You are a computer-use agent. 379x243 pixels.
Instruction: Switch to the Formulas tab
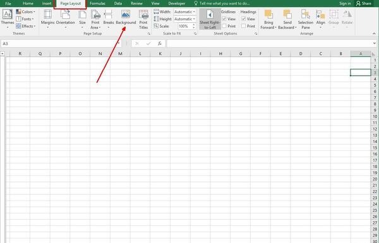[x=97, y=3]
